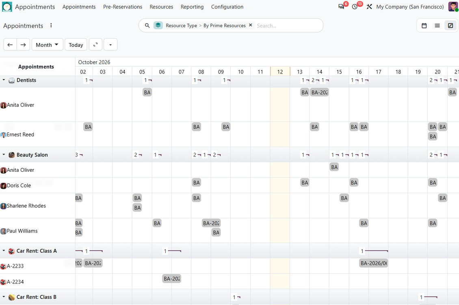This screenshot has height=305, width=459.
Task: Collapse the Dentists group
Action: click(4, 80)
